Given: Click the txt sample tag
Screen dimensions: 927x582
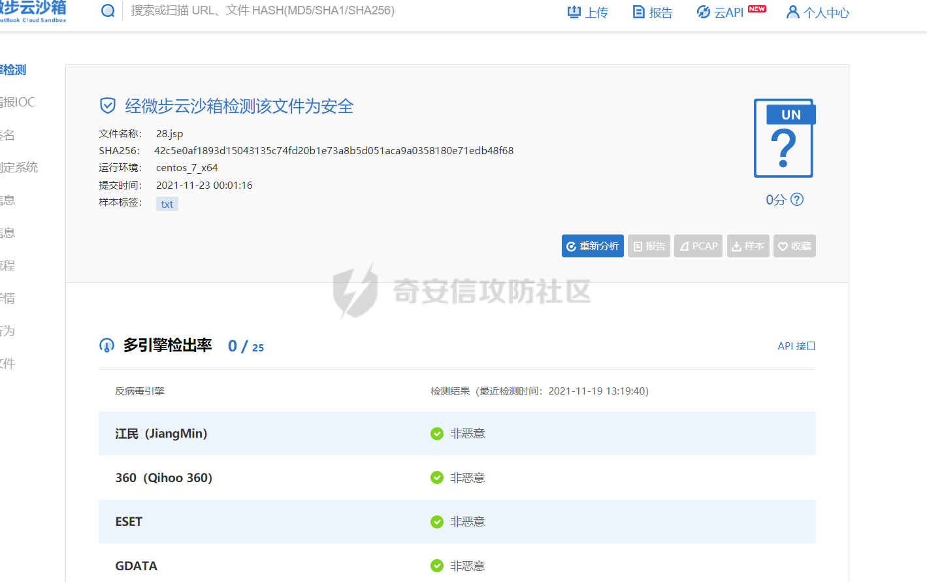Looking at the screenshot, I should pyautogui.click(x=167, y=204).
